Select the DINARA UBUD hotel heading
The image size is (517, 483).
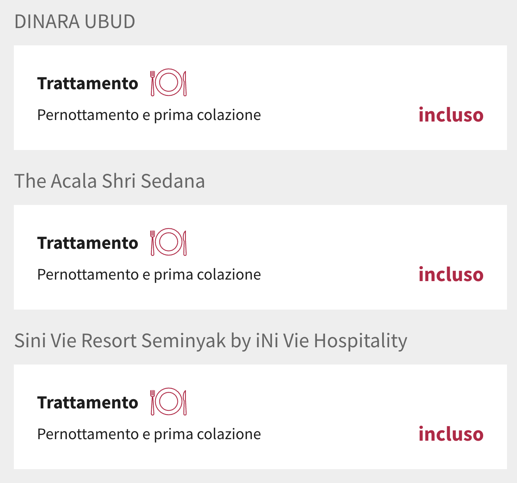[x=75, y=22]
